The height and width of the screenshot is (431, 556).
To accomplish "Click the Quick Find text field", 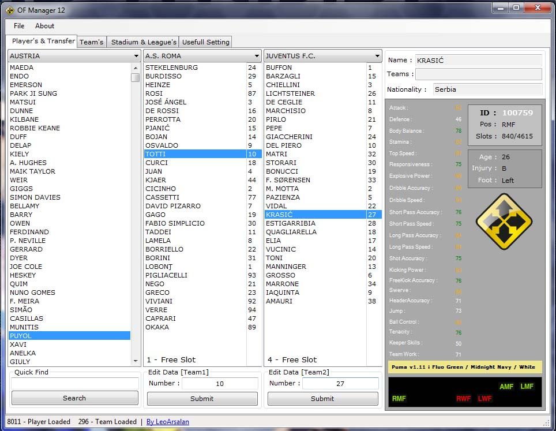I will click(74, 383).
